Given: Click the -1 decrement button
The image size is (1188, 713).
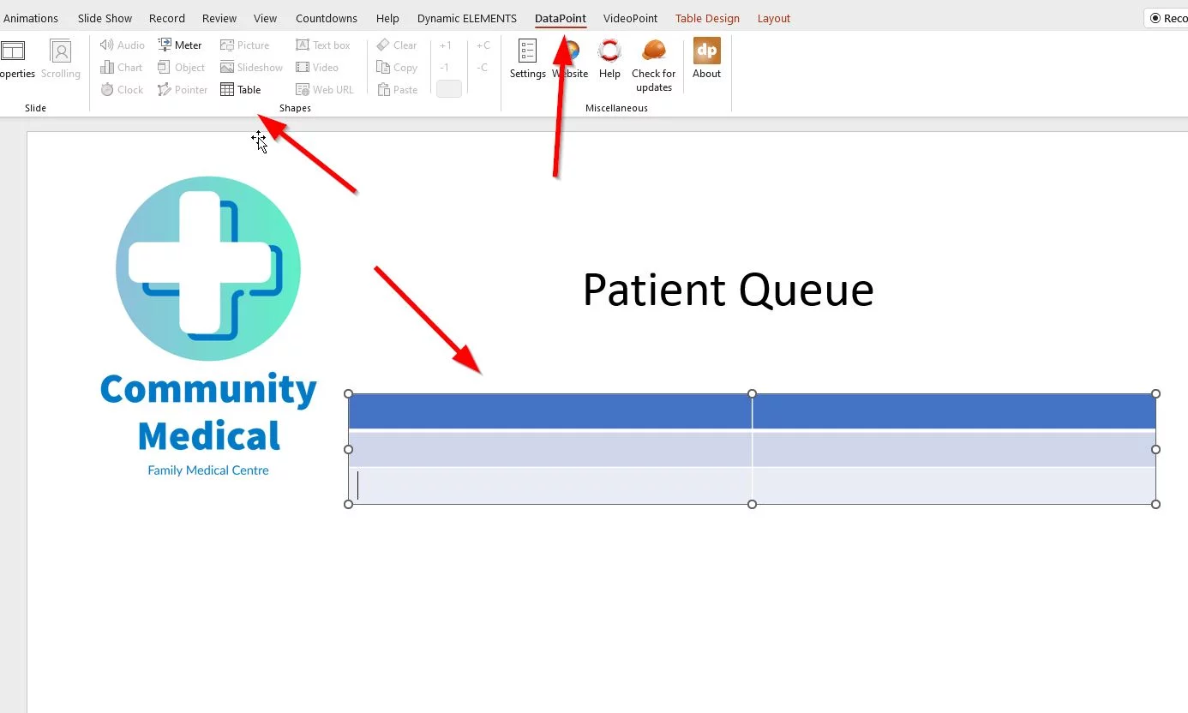Looking at the screenshot, I should (444, 68).
